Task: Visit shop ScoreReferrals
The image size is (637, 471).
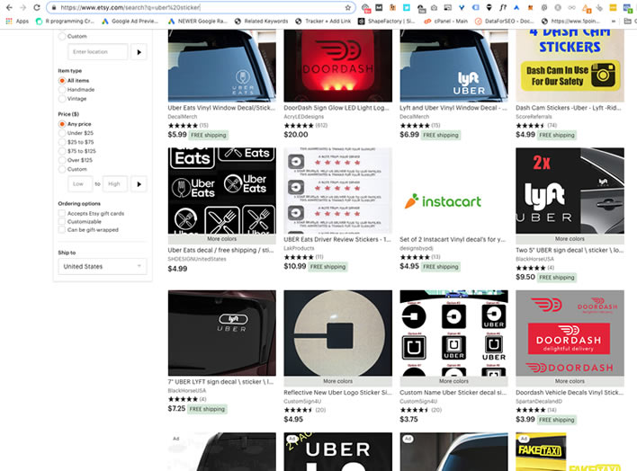Action: pos(534,117)
